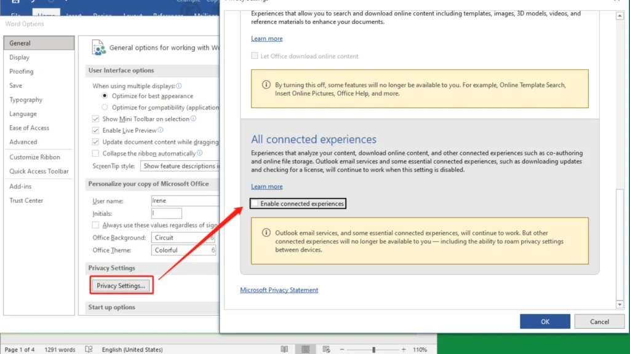The height and width of the screenshot is (354, 630).
Task: Select Optimize for compatibility radio button
Action: tap(105, 107)
